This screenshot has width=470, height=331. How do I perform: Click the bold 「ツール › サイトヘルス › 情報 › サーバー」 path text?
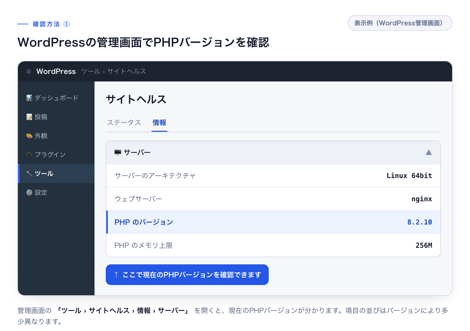pyautogui.click(x=123, y=311)
